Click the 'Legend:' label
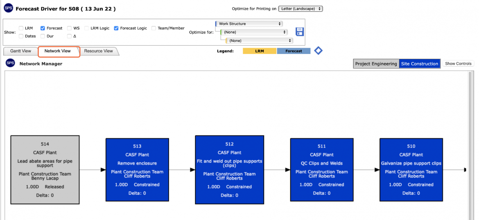The image size is (479, 220). pos(225,51)
